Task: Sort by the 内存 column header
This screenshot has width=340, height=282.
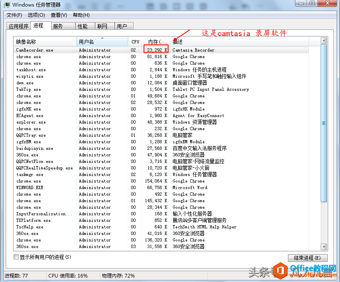Action: pos(156,42)
